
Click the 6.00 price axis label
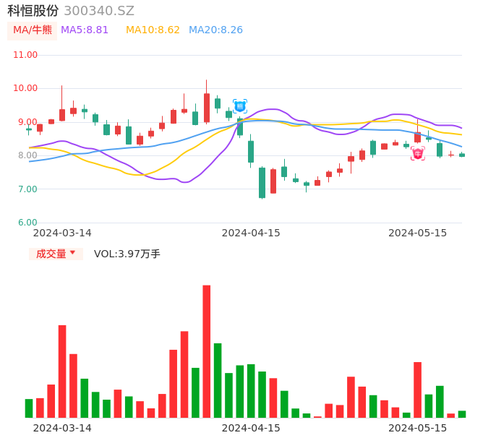[28, 223]
